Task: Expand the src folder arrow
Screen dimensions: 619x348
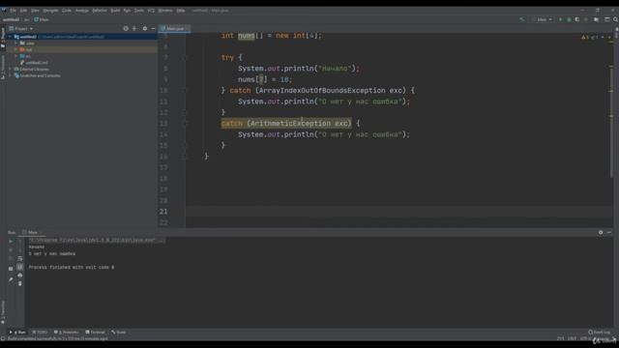Action: tap(16, 56)
